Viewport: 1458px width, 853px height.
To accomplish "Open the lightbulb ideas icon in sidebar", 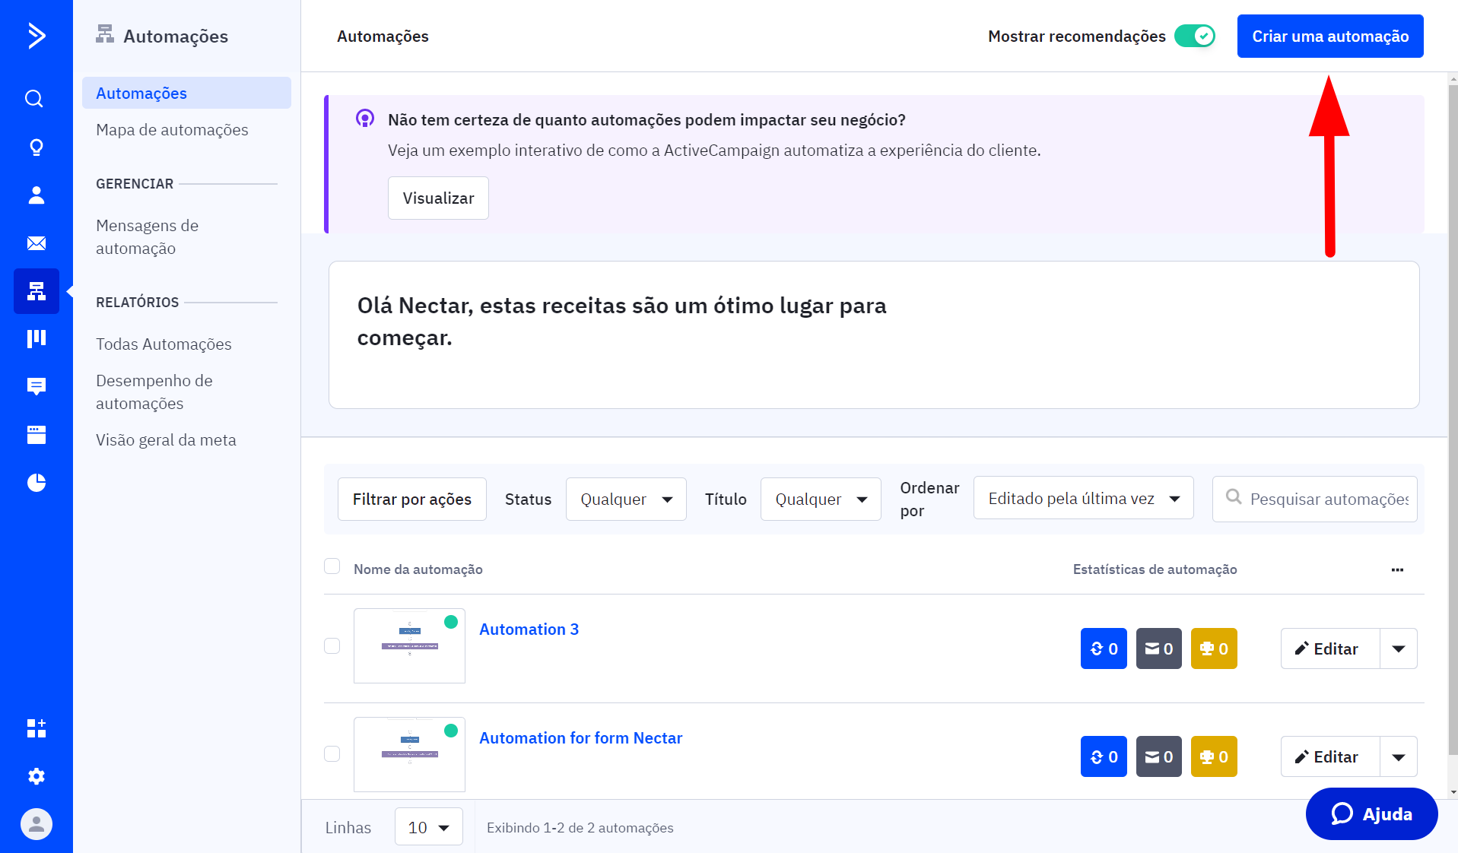I will 36,147.
